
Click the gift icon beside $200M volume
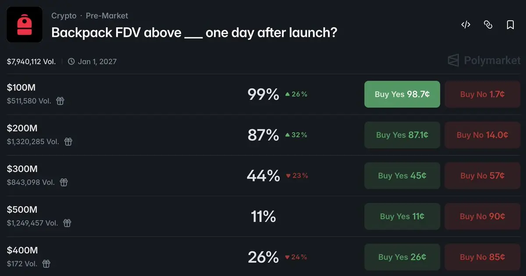pos(68,142)
